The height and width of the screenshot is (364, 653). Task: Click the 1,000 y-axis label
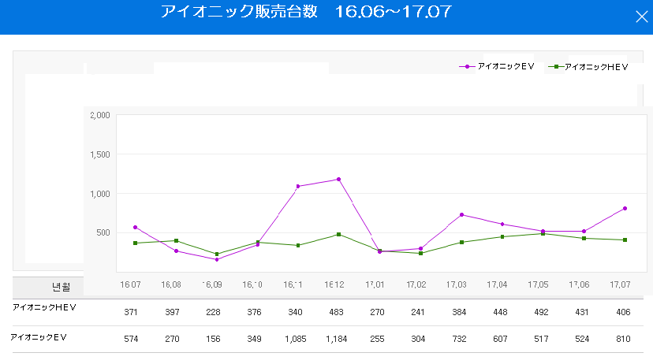coord(100,194)
